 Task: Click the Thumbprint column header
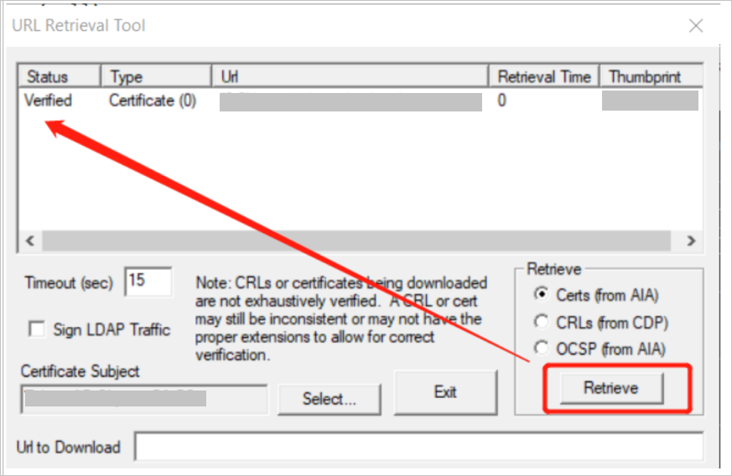[652, 76]
